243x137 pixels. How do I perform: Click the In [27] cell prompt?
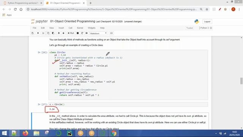pos(43,104)
